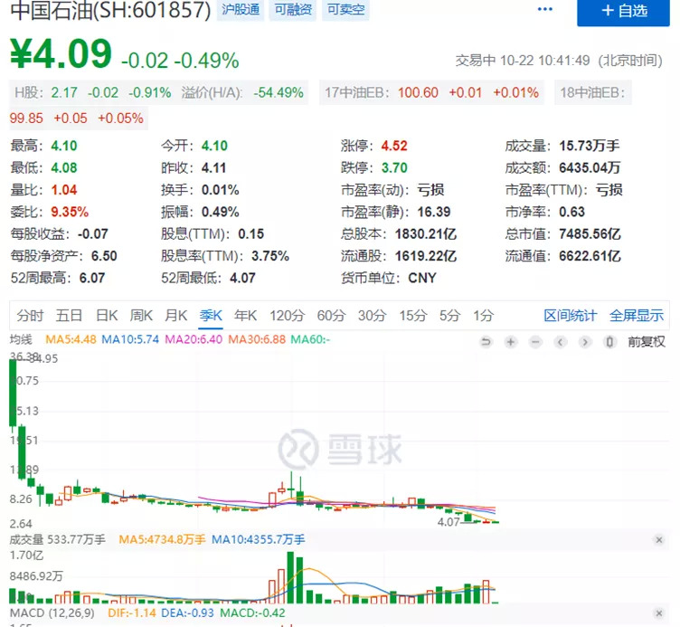The height and width of the screenshot is (627, 680).
Task: Click the DIF:-1.14 value
Action: tap(131, 613)
